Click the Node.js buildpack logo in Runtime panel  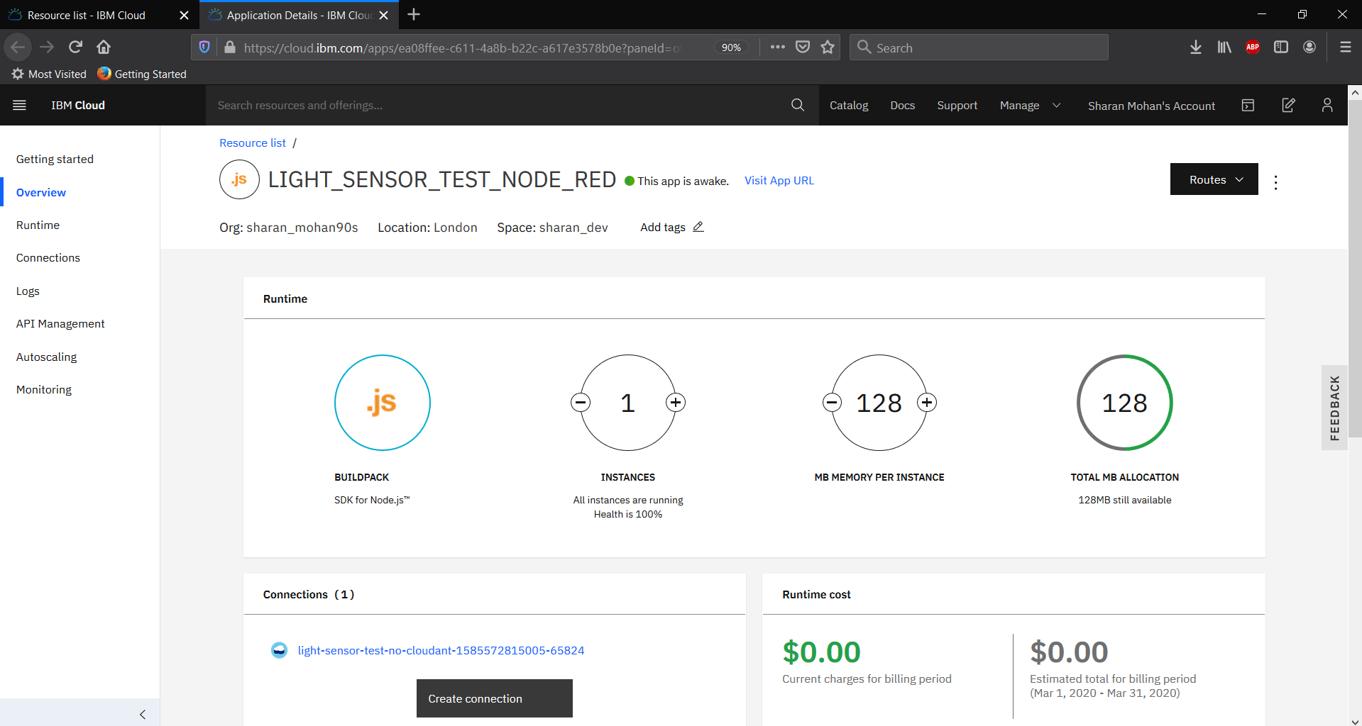click(382, 403)
